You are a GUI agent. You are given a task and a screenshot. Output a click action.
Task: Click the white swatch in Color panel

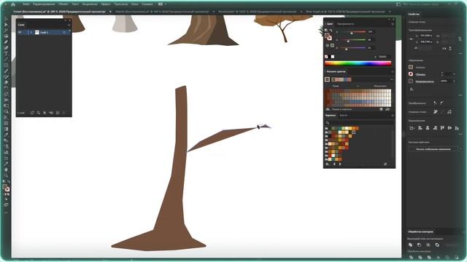333,57
